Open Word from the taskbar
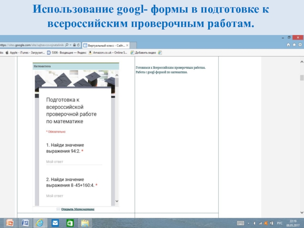The width and height of the screenshot is (304, 228). tap(25, 223)
